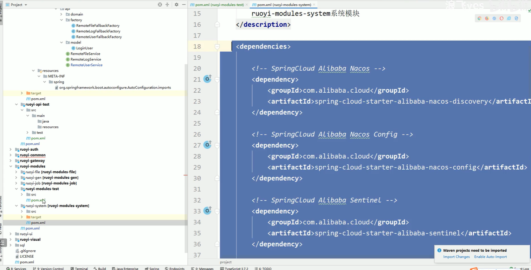Collapse the factory folder
The image size is (531, 270).
pyautogui.click(x=61, y=20)
